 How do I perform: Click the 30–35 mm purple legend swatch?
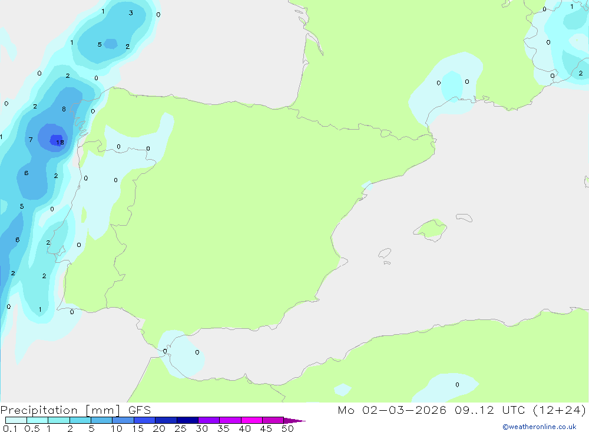(209, 420)
